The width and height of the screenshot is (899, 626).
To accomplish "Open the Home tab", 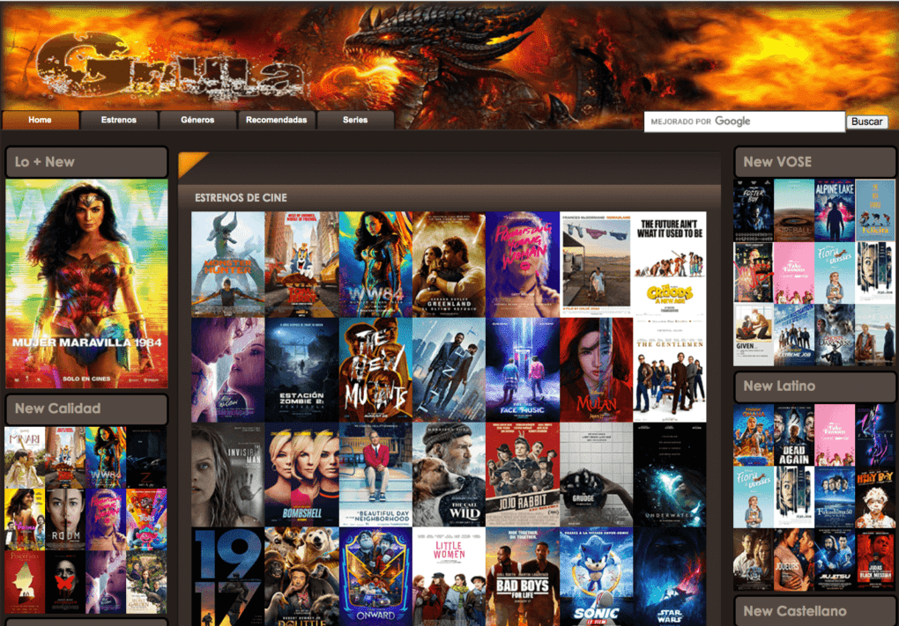I will [x=40, y=120].
